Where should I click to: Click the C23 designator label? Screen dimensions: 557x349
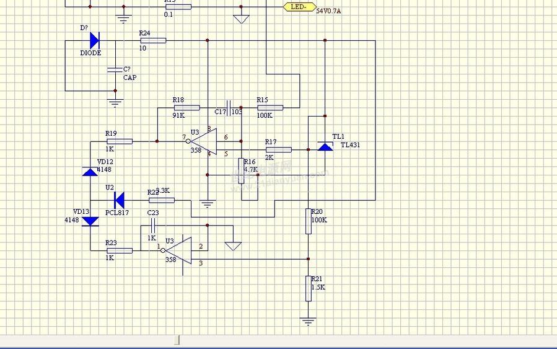pos(153,213)
